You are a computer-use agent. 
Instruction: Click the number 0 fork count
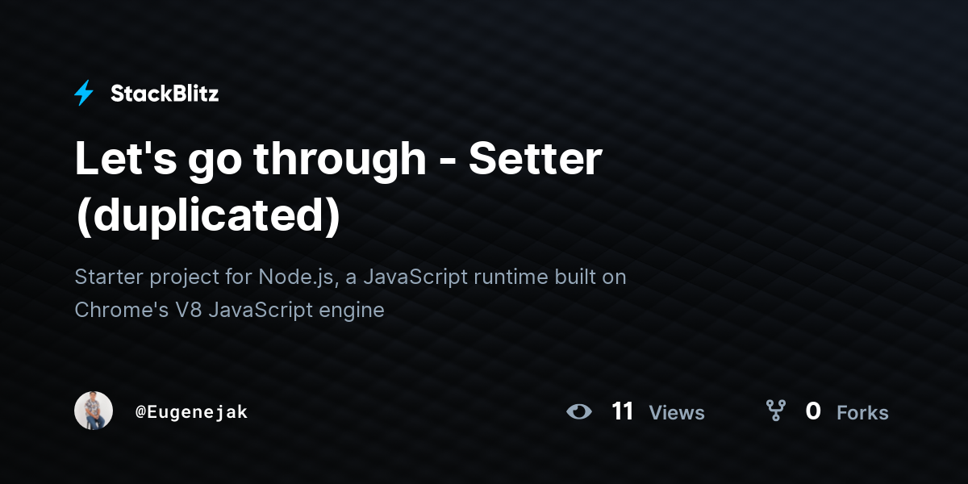pos(813,411)
